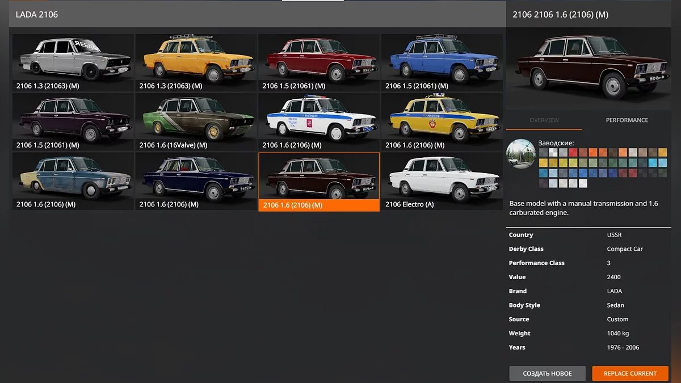This screenshot has width=681, height=383.
Task: Select an orange swatch from the factory colors
Action: 593,153
